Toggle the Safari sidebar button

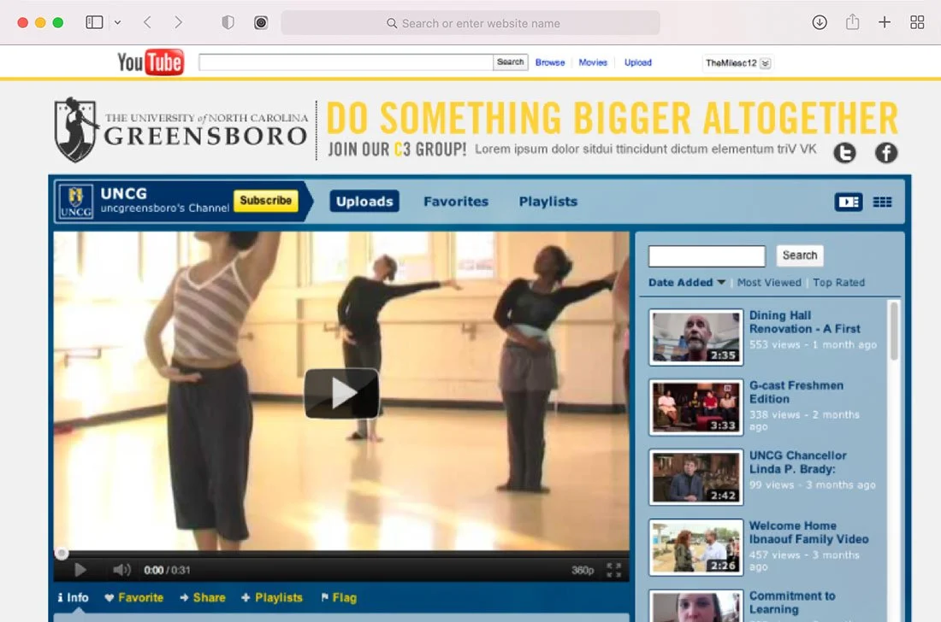click(x=94, y=23)
